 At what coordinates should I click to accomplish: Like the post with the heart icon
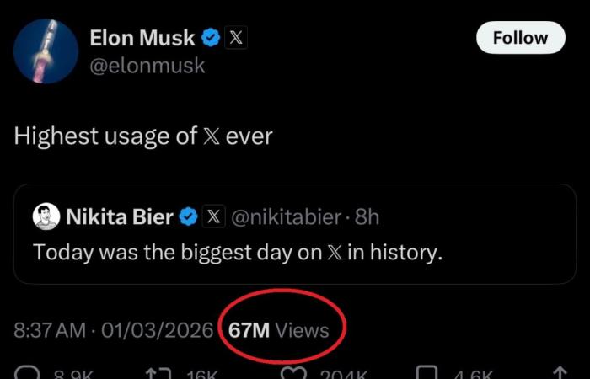tap(293, 373)
